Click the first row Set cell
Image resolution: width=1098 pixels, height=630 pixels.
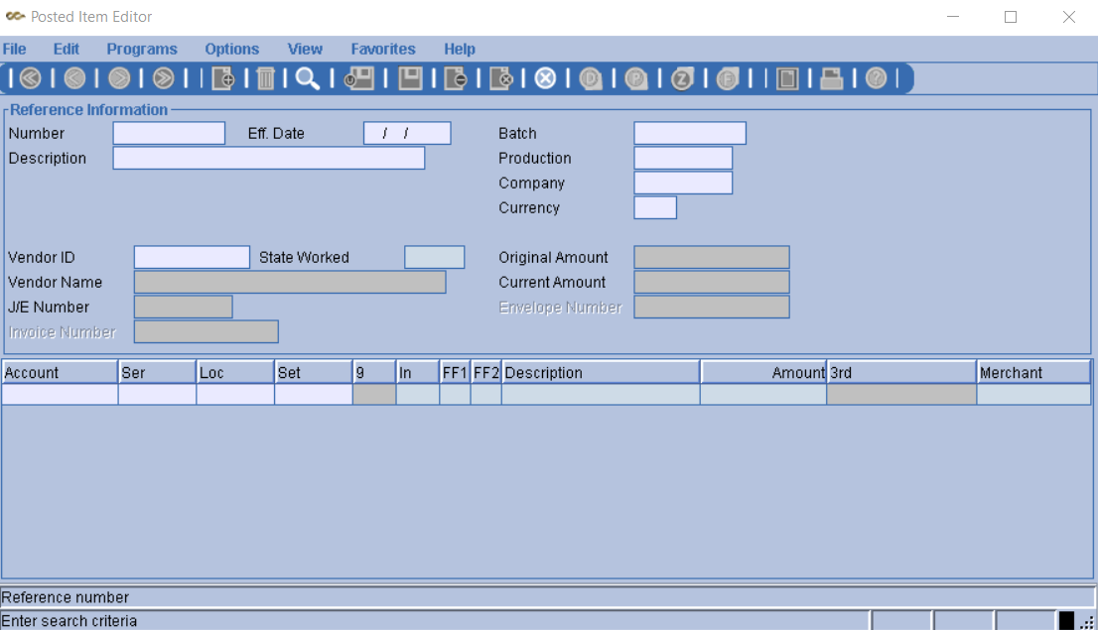click(313, 395)
